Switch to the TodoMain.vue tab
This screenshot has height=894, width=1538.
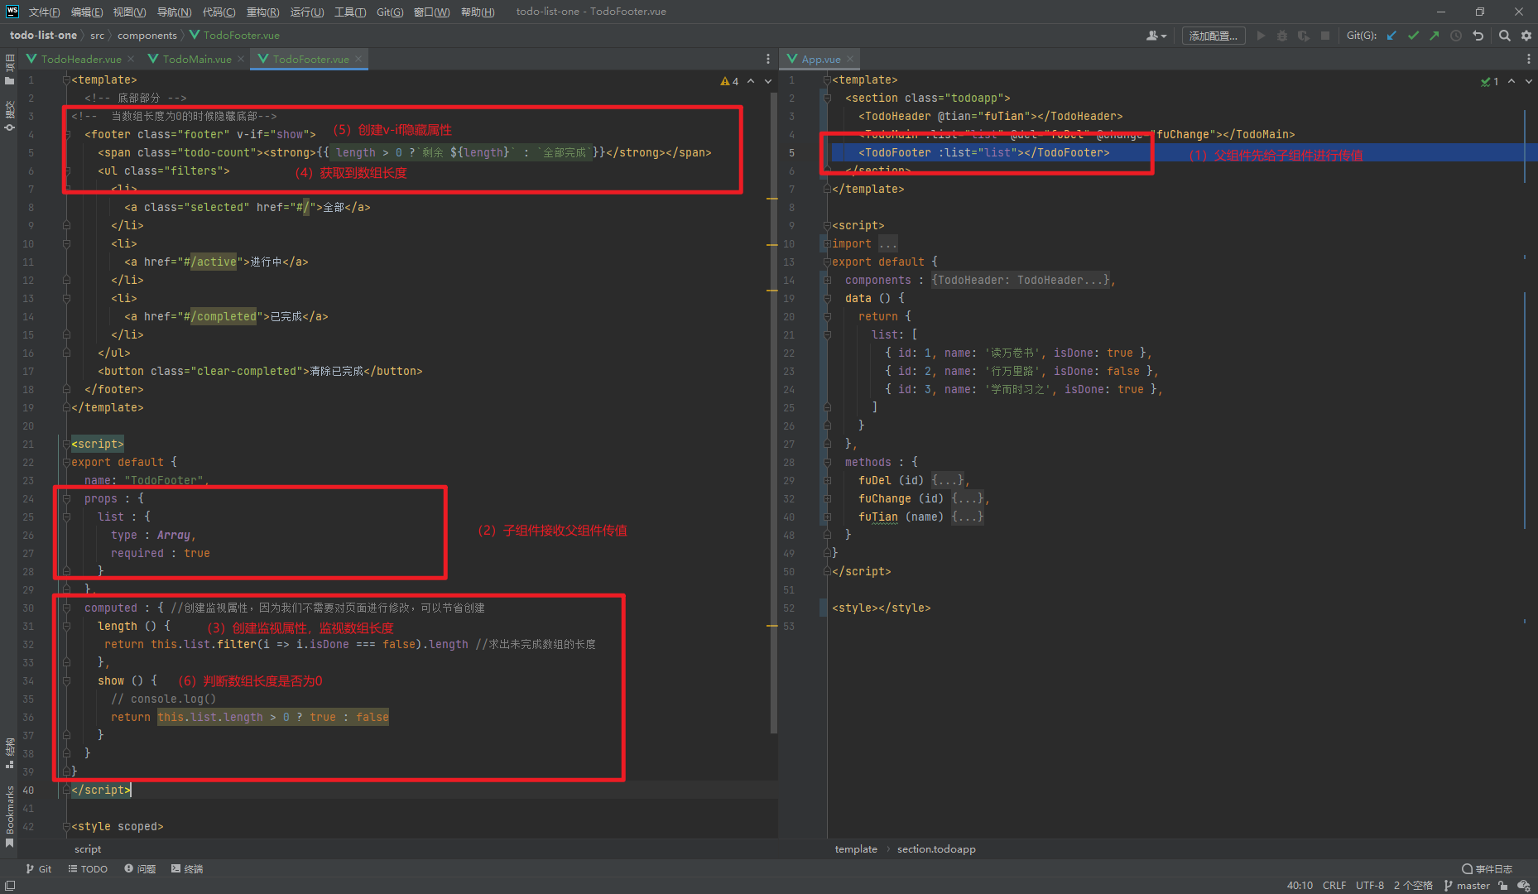tap(196, 60)
